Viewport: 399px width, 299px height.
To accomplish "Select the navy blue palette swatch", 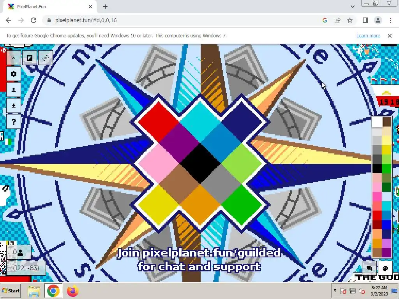I will coord(387,234).
